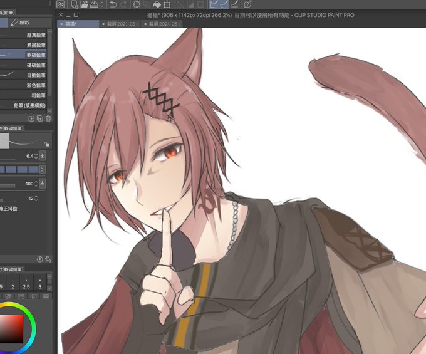Toggle the Snap to ruler icon
Viewport: 426px width, 354px height.
pos(214,4)
